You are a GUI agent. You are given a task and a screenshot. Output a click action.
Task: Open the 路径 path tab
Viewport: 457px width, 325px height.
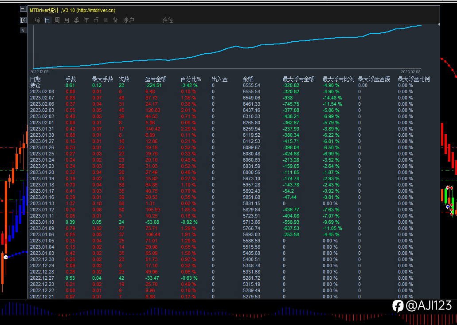coord(168,20)
